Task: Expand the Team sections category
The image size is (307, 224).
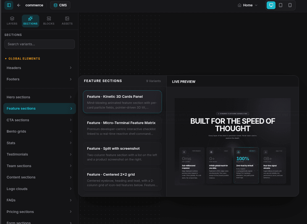Action: click(x=40, y=166)
